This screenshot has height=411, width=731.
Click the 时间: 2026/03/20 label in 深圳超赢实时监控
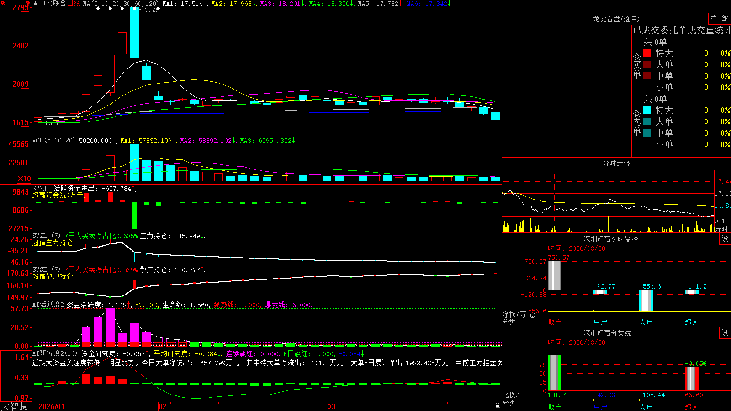pyautogui.click(x=577, y=248)
